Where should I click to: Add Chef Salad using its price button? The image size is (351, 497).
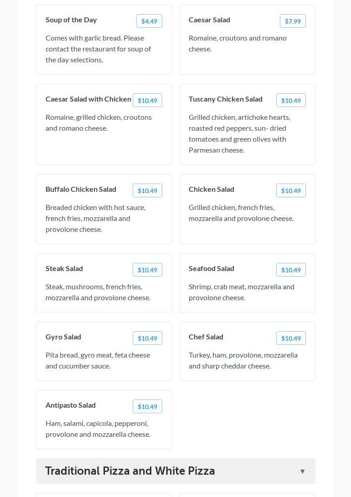pos(291,338)
